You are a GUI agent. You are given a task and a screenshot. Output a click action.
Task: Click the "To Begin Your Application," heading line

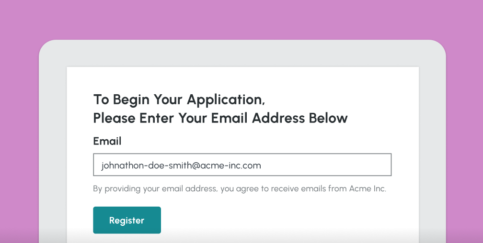[x=179, y=99]
